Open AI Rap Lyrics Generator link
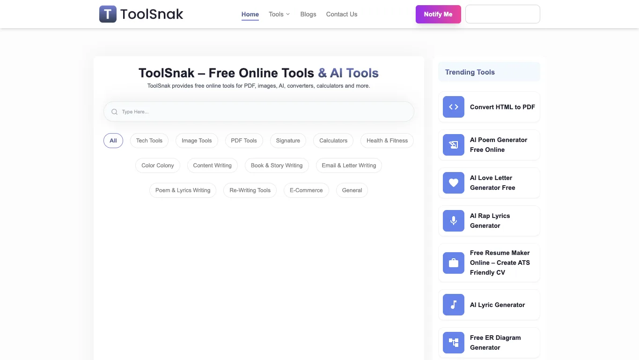The image size is (639, 360). (490, 221)
